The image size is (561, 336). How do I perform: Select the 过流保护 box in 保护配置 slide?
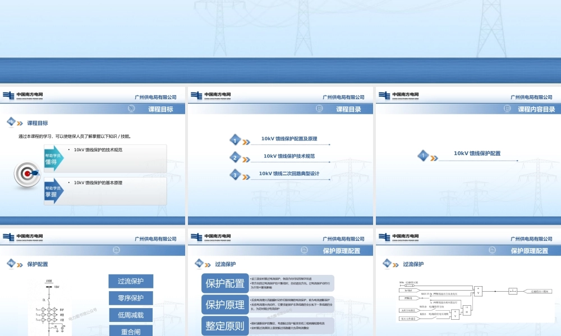131,281
